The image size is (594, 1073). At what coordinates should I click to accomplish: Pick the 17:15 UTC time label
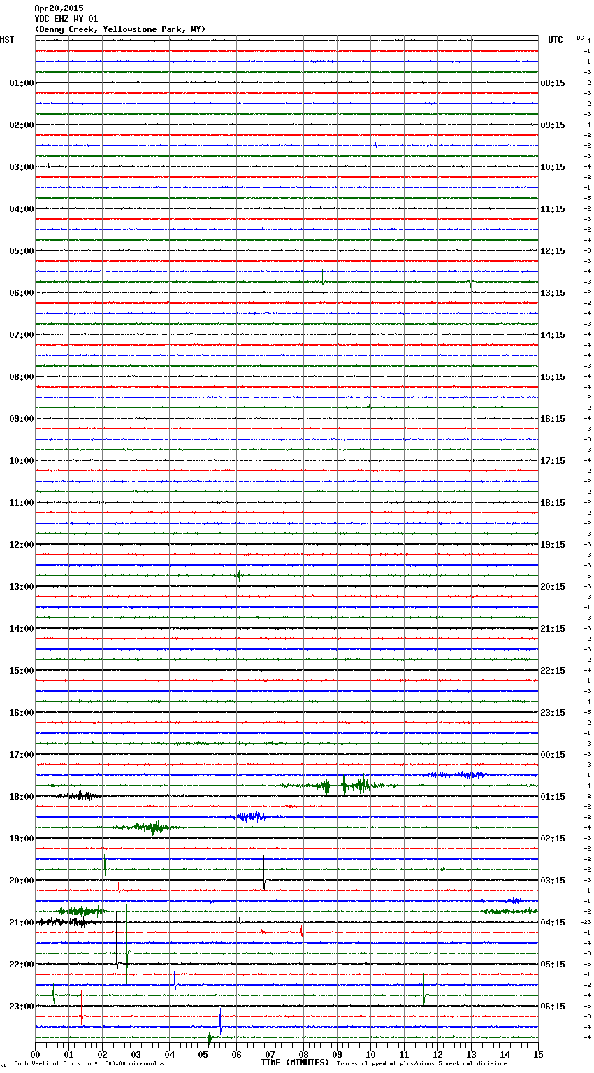click(x=553, y=461)
